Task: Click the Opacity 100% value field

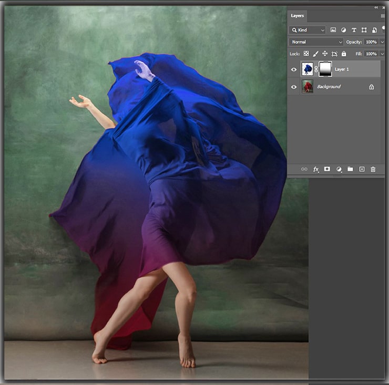Action: [x=371, y=42]
